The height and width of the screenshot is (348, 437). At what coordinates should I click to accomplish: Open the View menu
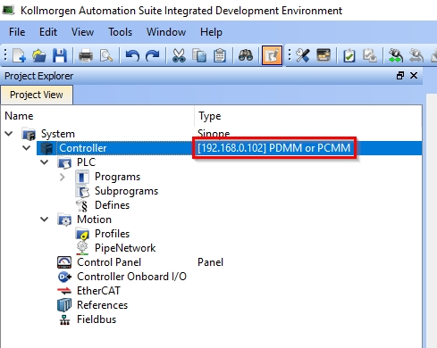pyautogui.click(x=82, y=32)
